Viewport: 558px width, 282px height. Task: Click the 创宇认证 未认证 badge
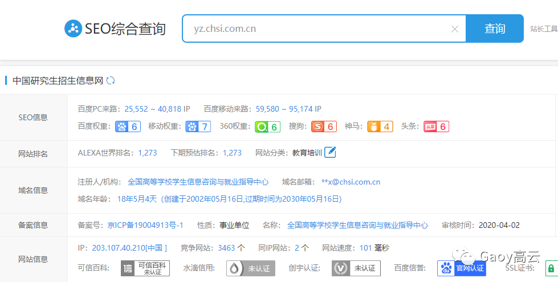pyautogui.click(x=356, y=268)
